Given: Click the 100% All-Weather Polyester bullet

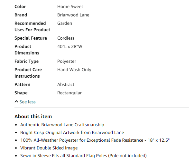Looking at the screenshot, I should pyautogui.click(x=95, y=140).
